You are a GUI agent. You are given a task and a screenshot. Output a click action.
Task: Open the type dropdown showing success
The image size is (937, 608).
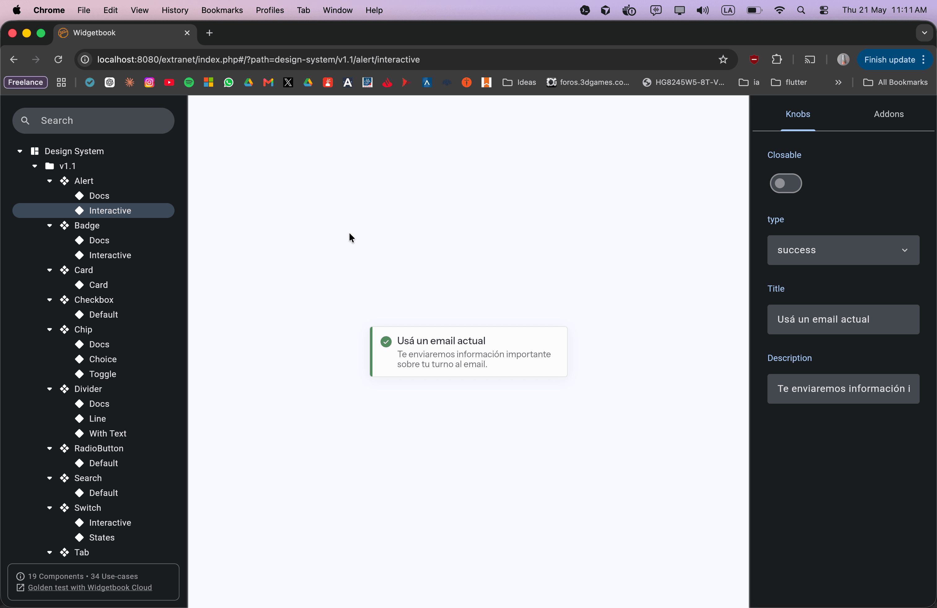point(843,250)
